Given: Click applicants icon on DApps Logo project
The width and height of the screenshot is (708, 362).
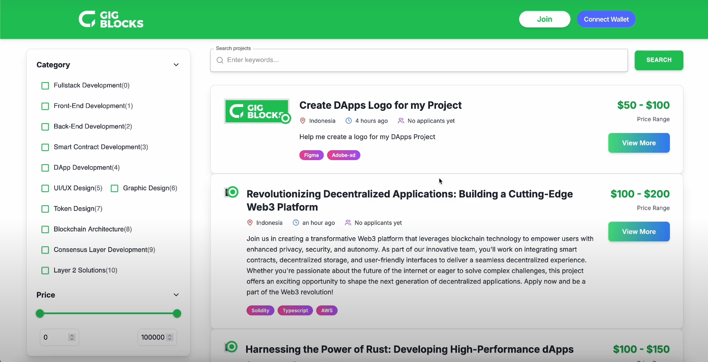Looking at the screenshot, I should (401, 121).
